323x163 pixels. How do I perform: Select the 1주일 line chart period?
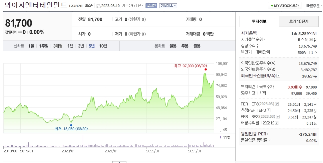pos(44,46)
